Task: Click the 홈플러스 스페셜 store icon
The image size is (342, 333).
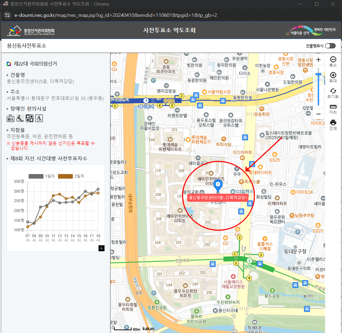Action: [265, 238]
